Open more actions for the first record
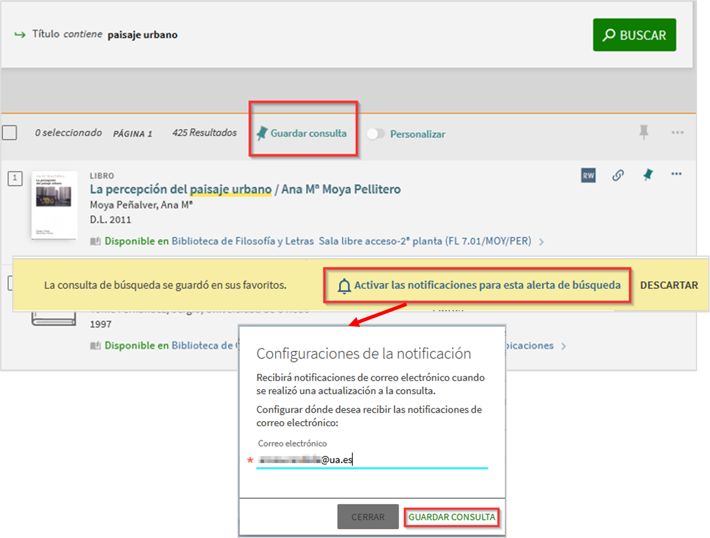 (x=676, y=174)
